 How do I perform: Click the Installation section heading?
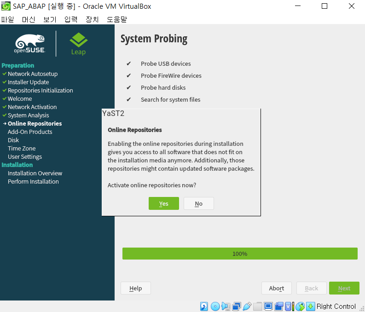17,165
